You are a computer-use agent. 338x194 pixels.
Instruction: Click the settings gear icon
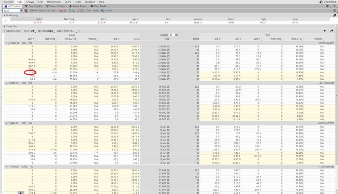[x=327, y=6]
